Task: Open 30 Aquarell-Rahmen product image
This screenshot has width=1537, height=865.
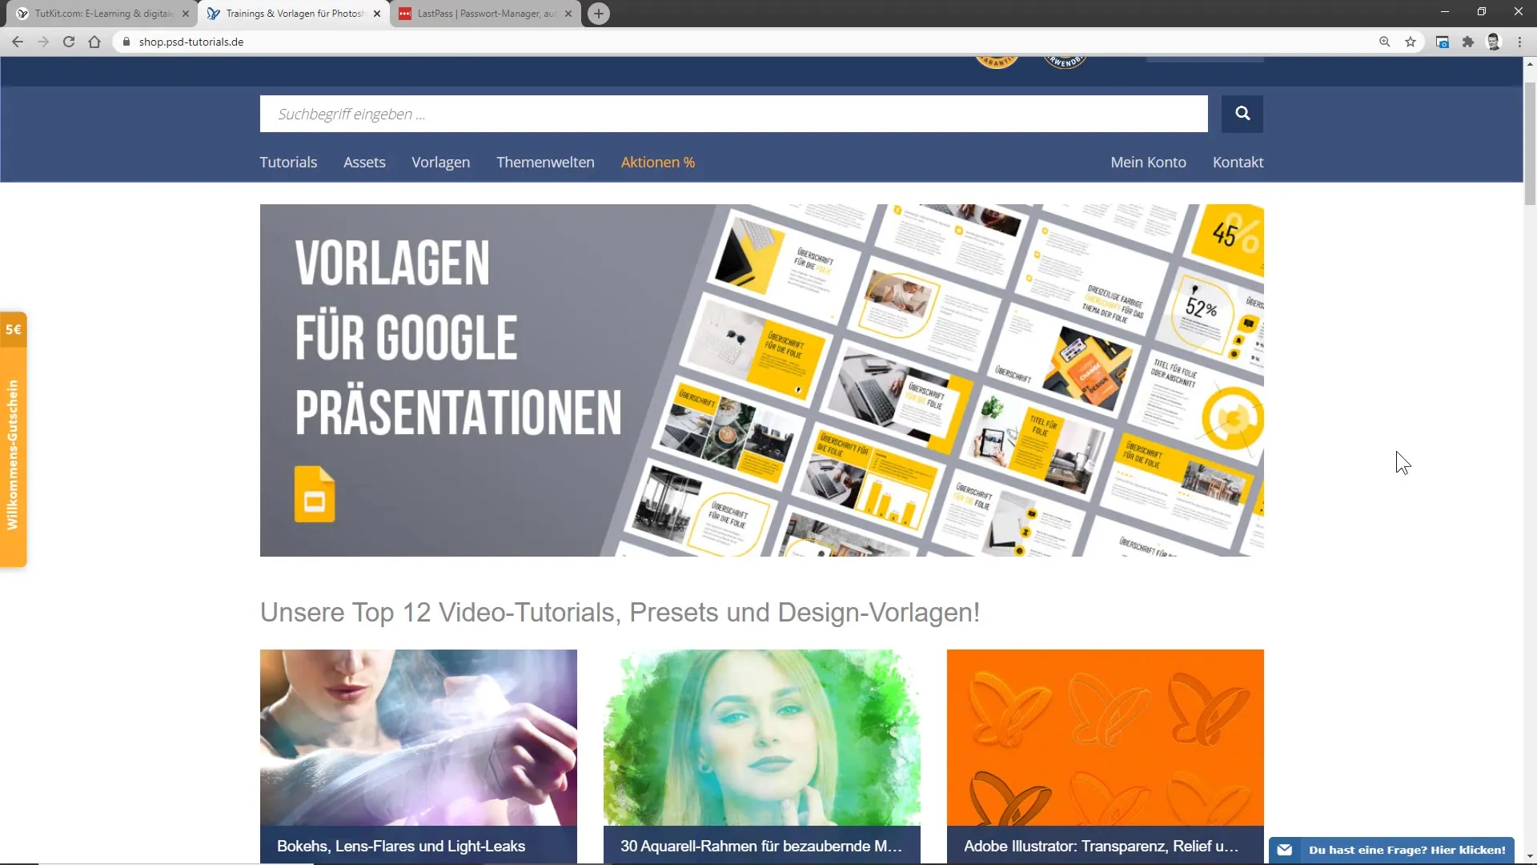Action: coord(761,737)
